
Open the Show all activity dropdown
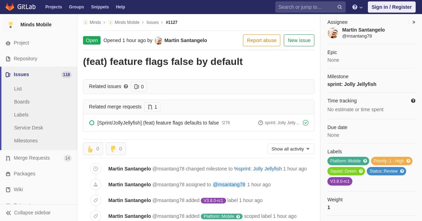(291, 149)
